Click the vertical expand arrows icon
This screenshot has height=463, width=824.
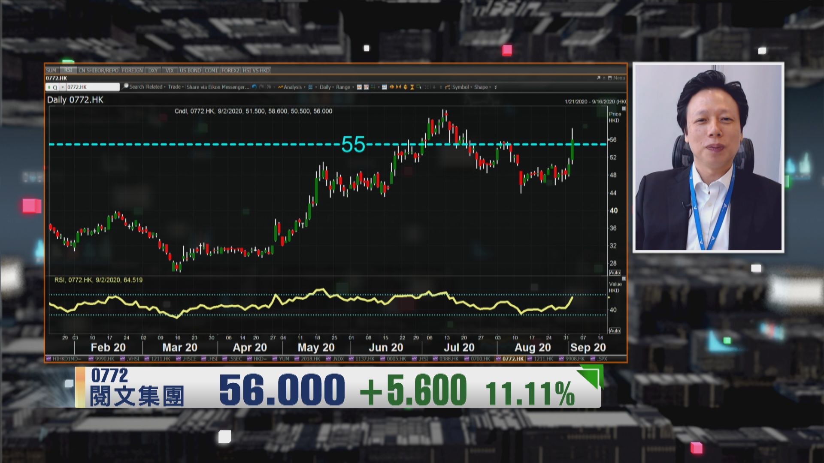406,87
